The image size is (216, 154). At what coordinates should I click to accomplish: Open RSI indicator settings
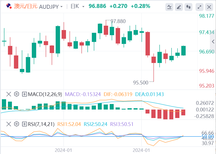(16, 124)
